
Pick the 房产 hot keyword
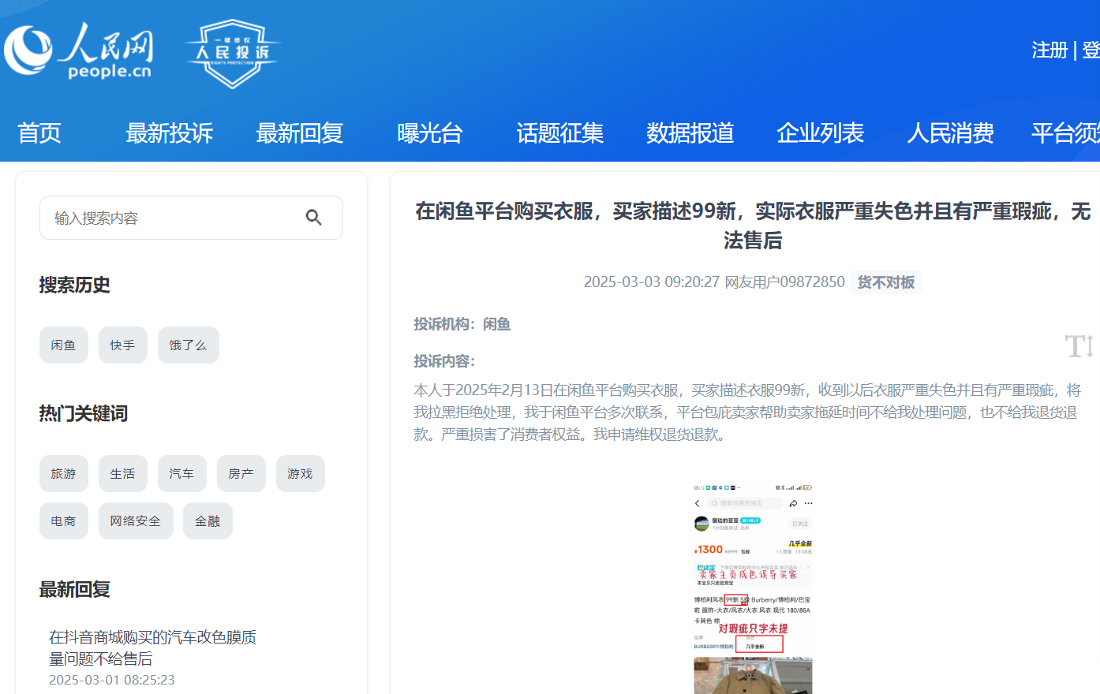(x=241, y=474)
